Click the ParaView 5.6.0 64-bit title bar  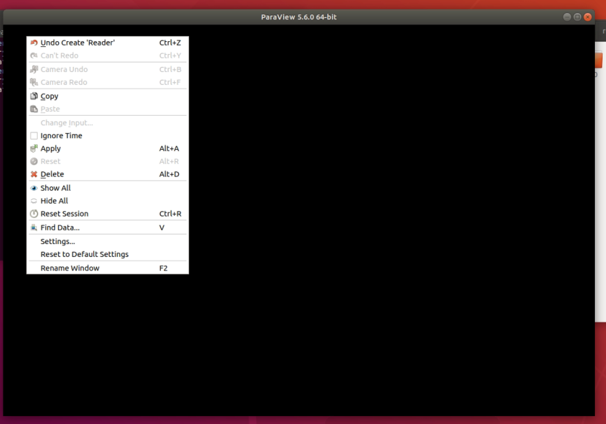click(299, 17)
